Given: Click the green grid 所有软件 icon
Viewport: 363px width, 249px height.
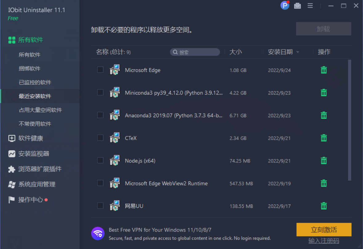Looking at the screenshot, I should click(12, 40).
